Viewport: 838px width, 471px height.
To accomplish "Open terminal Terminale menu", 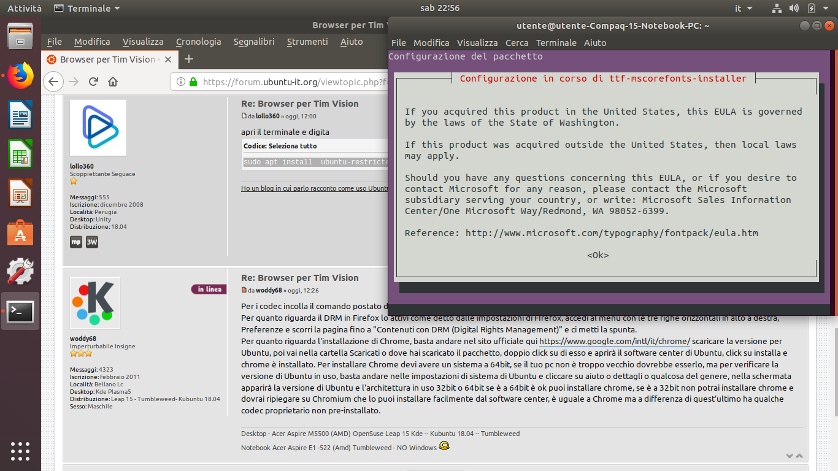I will [556, 43].
